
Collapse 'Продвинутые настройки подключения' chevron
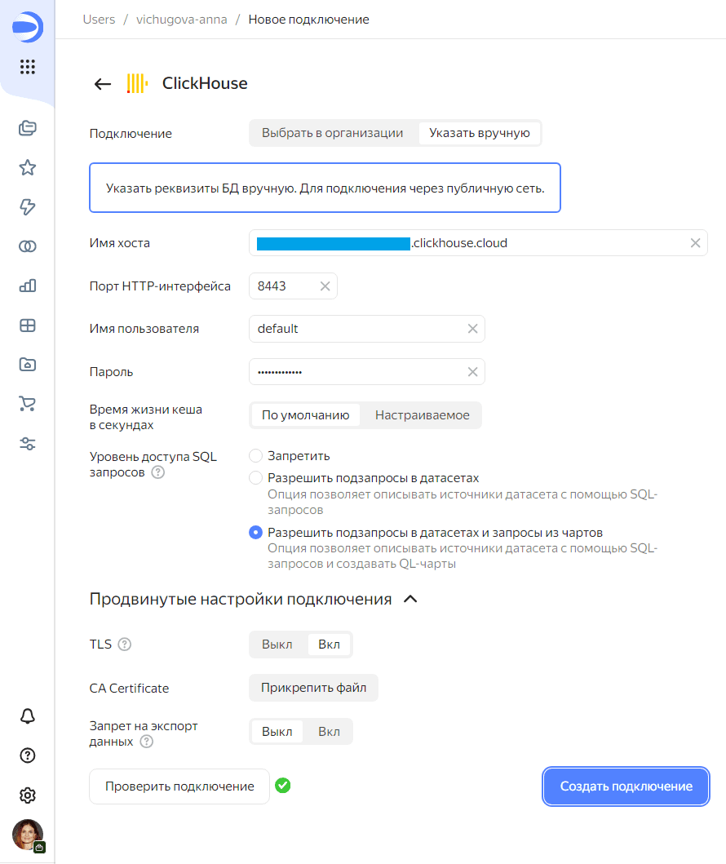click(410, 599)
